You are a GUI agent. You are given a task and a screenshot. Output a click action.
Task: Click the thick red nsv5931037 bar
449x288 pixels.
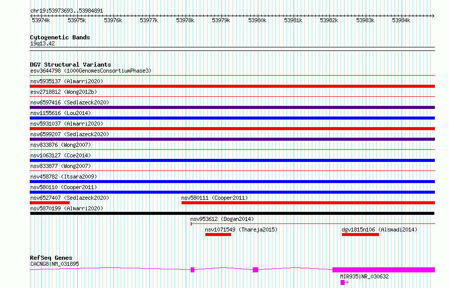[x=232, y=129]
